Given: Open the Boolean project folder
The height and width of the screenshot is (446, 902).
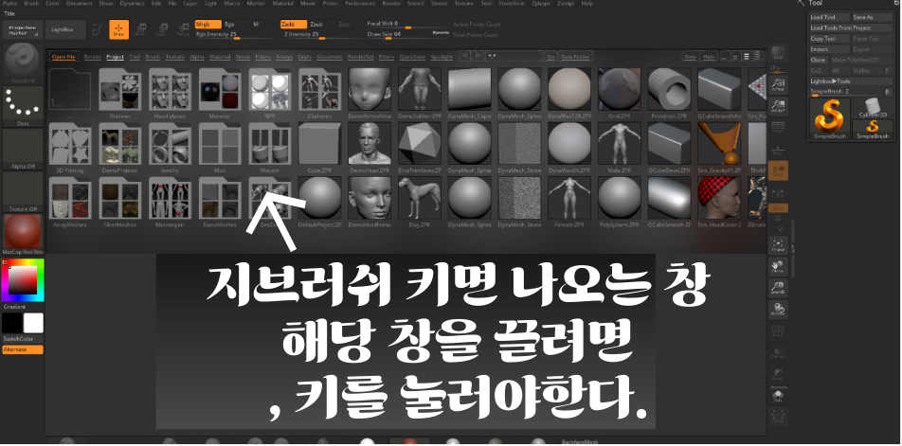Looking at the screenshot, I should (x=119, y=93).
